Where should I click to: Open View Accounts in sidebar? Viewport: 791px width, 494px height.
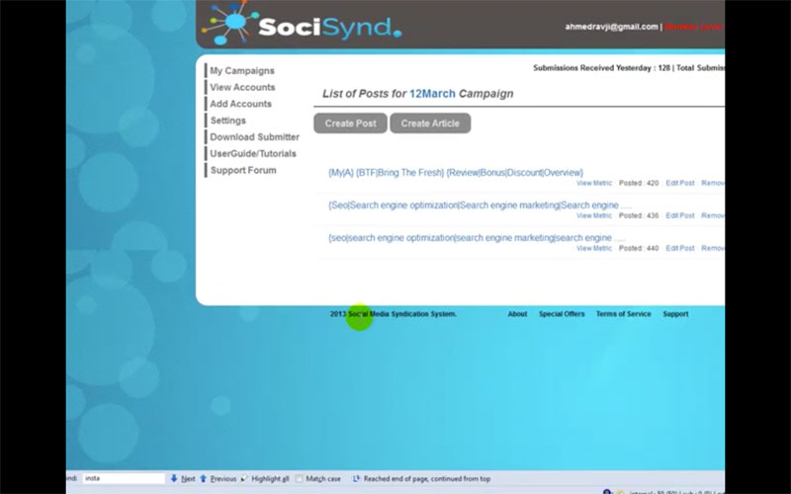242,87
